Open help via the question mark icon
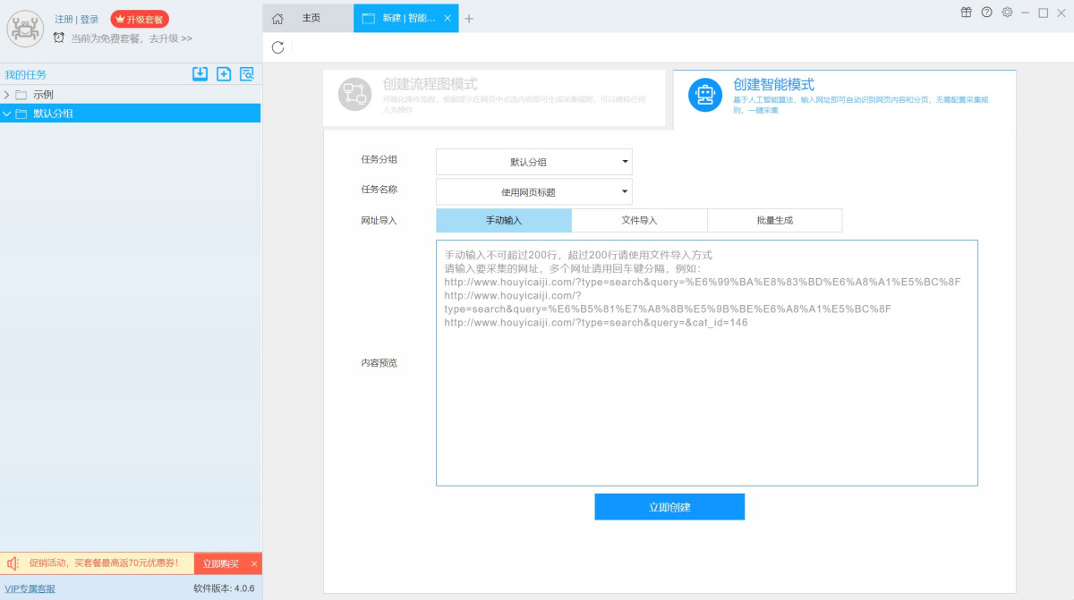 tap(986, 13)
